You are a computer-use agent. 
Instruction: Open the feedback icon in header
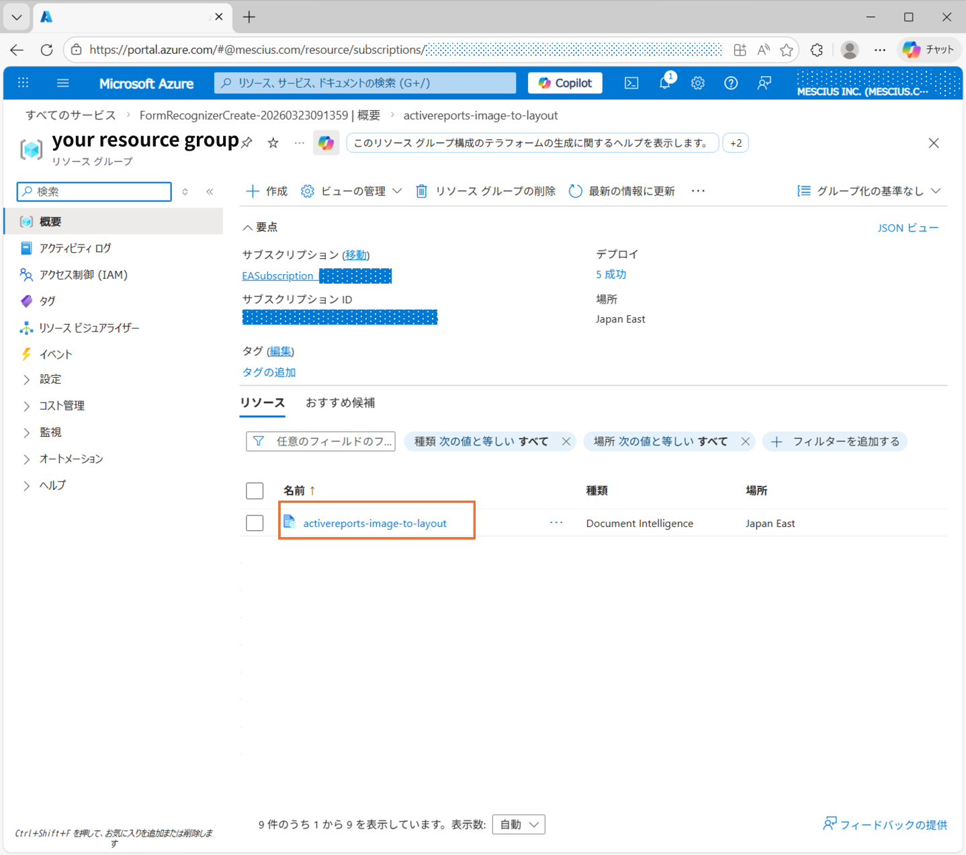coord(764,83)
